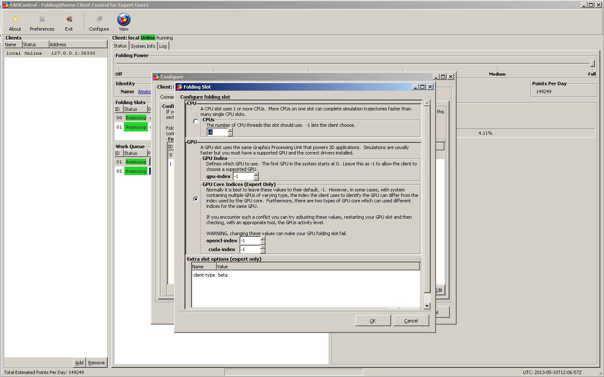The height and width of the screenshot is (377, 604).
Task: Increase the gpu-index value
Action: [x=256, y=174]
